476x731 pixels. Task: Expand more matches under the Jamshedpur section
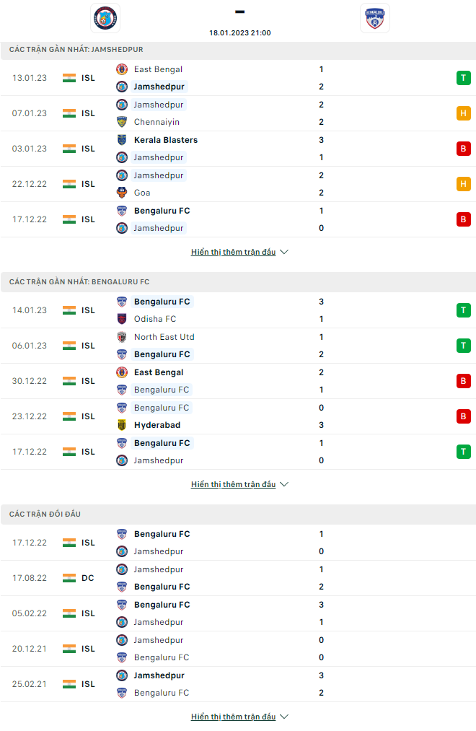click(239, 253)
